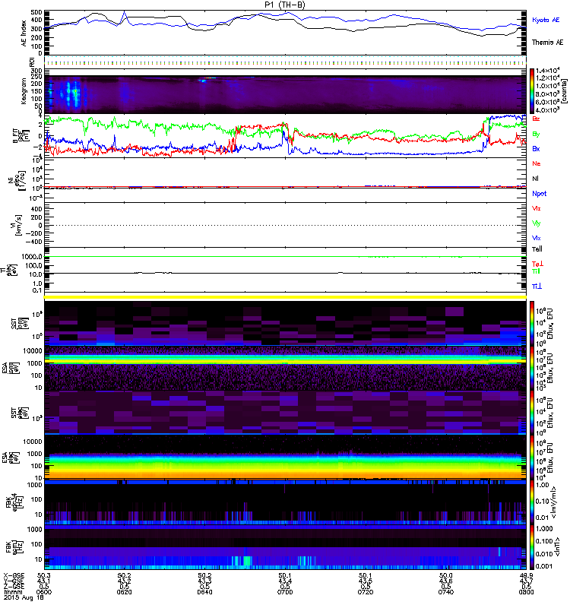Select the Y-GSE value 43.4
This screenshot has height=608, width=570.
(285, 581)
